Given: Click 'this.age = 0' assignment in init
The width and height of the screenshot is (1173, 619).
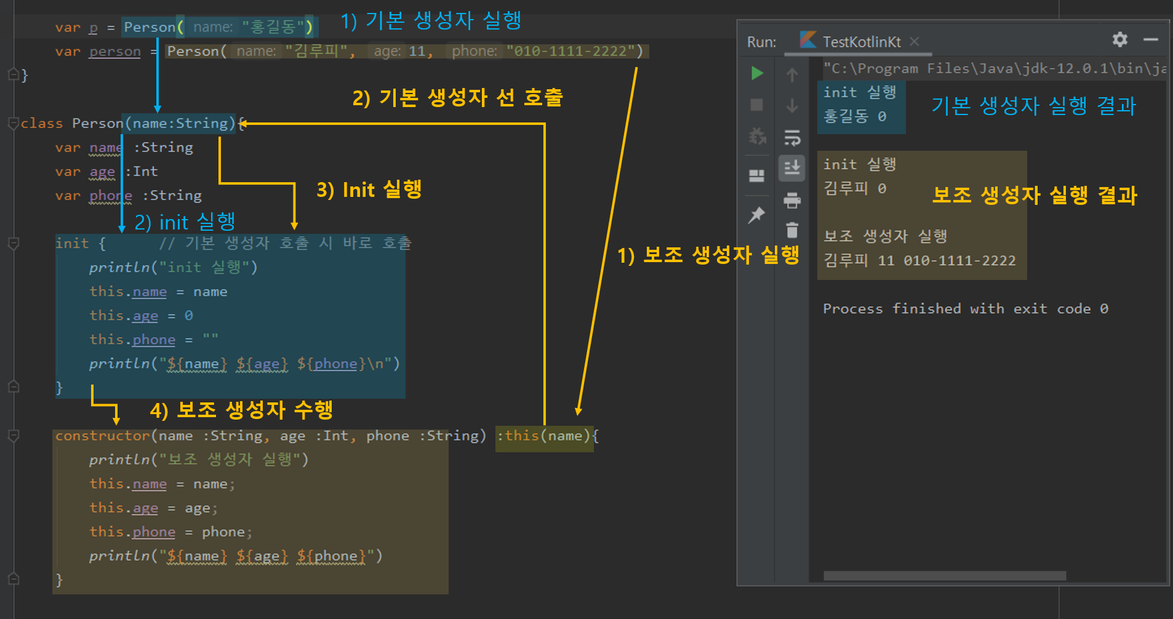Looking at the screenshot, I should pyautogui.click(x=141, y=316).
